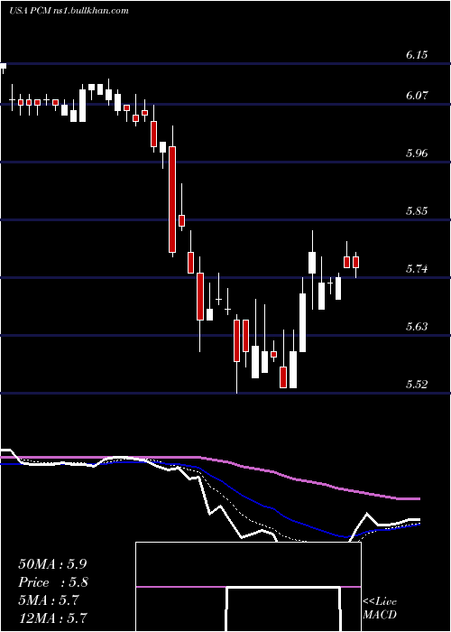The image size is (451, 632).
Task: Click the pink 50MA line's right end
Action: tap(419, 499)
